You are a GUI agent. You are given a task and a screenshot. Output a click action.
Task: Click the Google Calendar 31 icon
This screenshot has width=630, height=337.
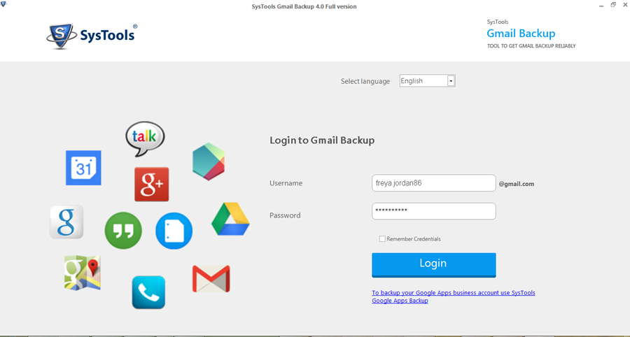(83, 168)
